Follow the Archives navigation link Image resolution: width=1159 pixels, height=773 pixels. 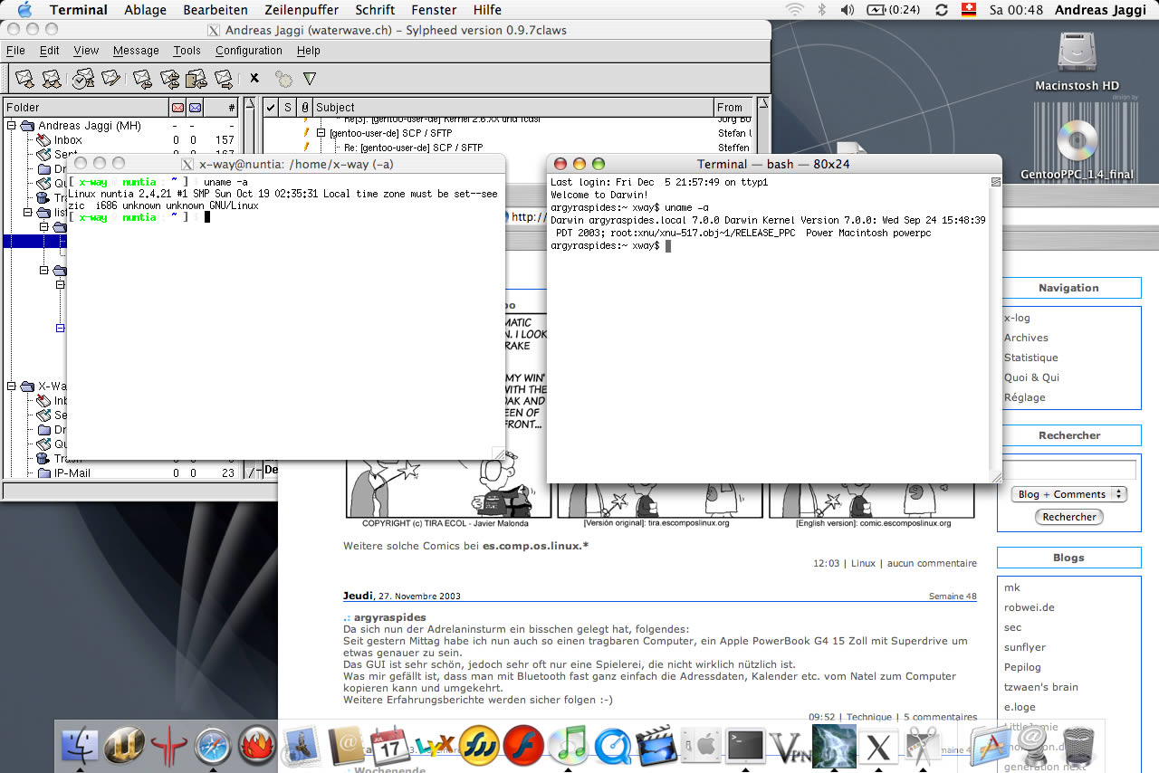pyautogui.click(x=1026, y=338)
